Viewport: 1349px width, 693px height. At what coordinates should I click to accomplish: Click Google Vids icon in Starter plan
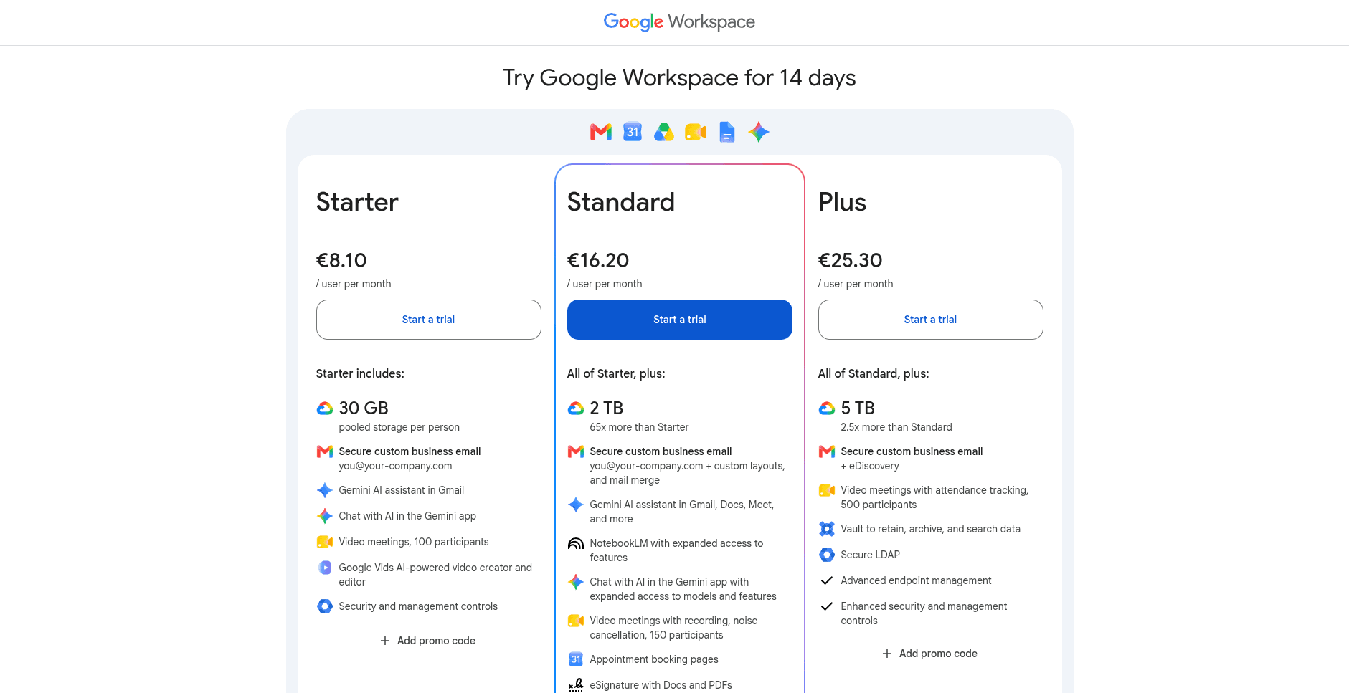click(325, 568)
